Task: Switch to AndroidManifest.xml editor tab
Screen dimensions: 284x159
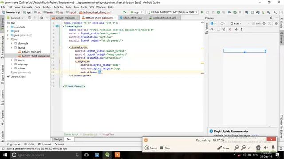Action: coord(164,18)
